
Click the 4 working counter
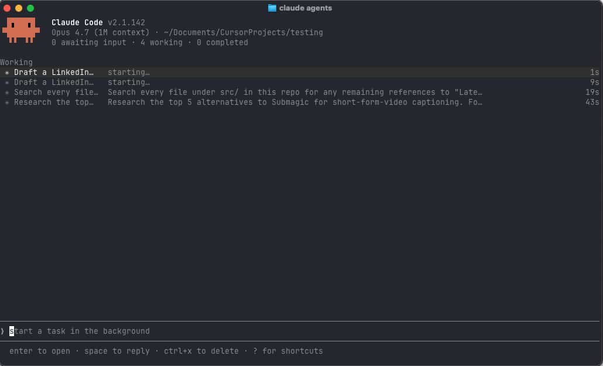click(162, 42)
